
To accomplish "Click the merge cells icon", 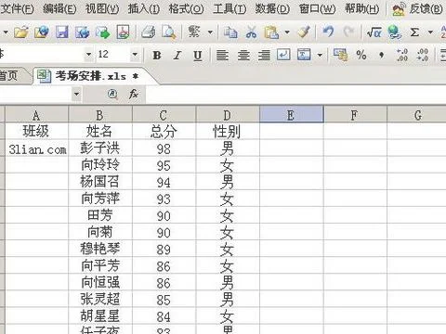I will 304,55.
